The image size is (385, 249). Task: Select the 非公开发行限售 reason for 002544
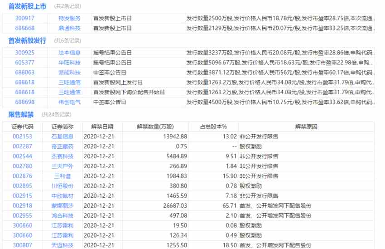259,156
